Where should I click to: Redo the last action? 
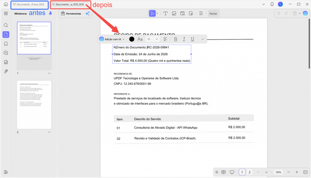click(x=286, y=13)
